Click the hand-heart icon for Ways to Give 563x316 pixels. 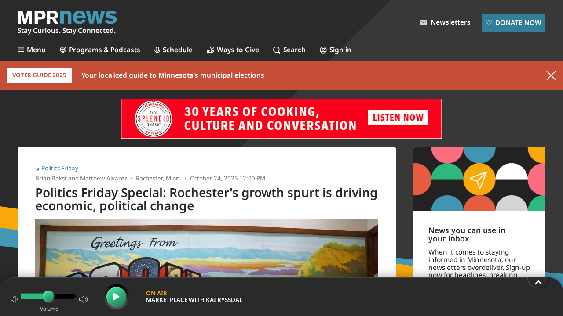(210, 50)
